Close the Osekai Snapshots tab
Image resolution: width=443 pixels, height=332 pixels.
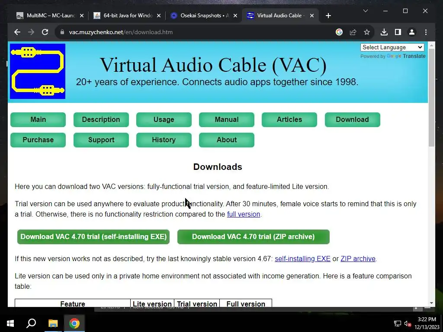pyautogui.click(x=235, y=16)
